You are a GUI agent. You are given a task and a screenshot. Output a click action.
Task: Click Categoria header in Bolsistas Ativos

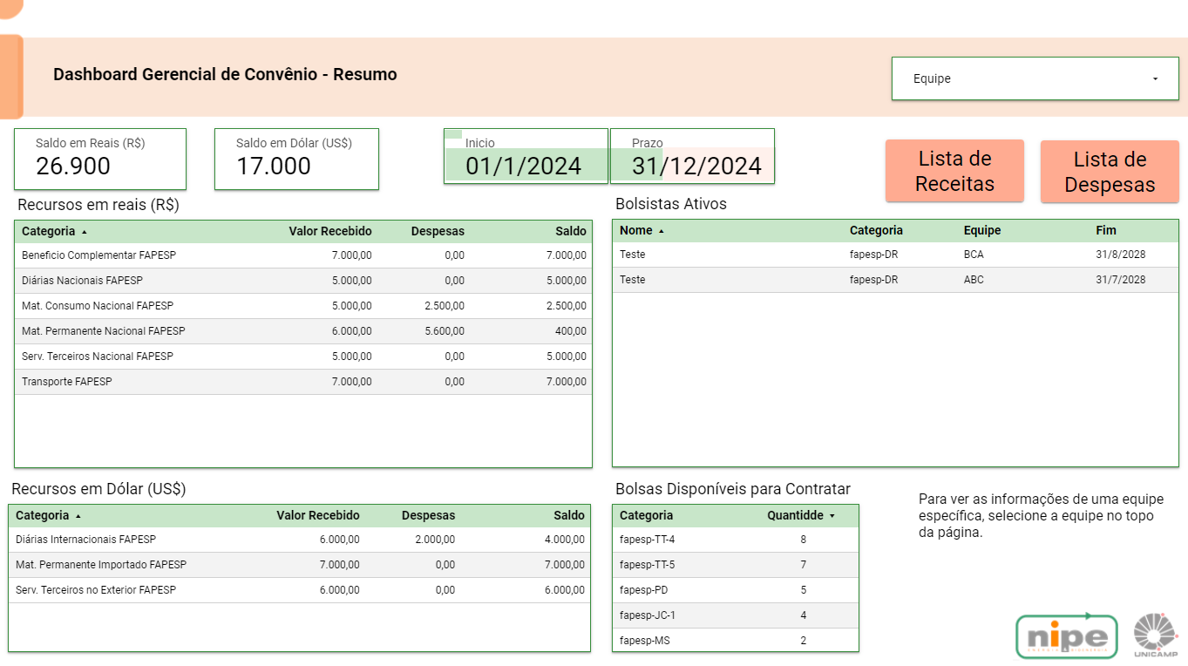point(876,230)
